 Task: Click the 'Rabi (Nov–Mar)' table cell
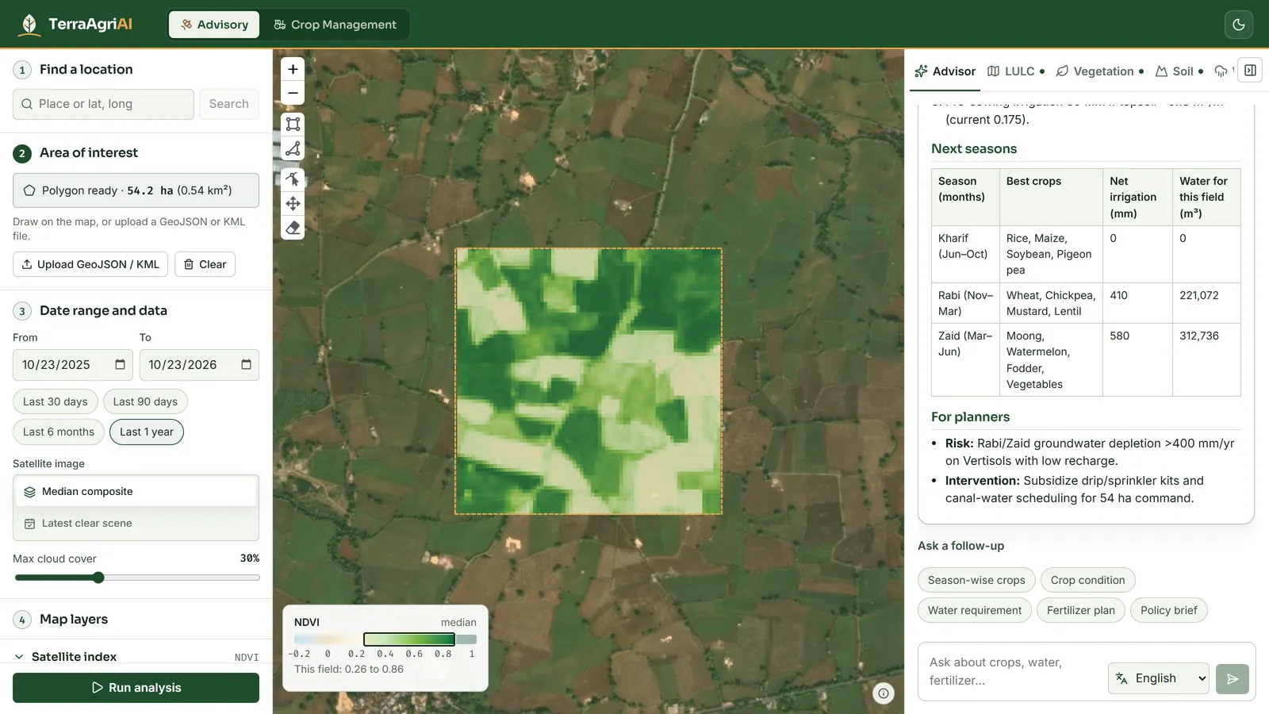click(x=965, y=303)
